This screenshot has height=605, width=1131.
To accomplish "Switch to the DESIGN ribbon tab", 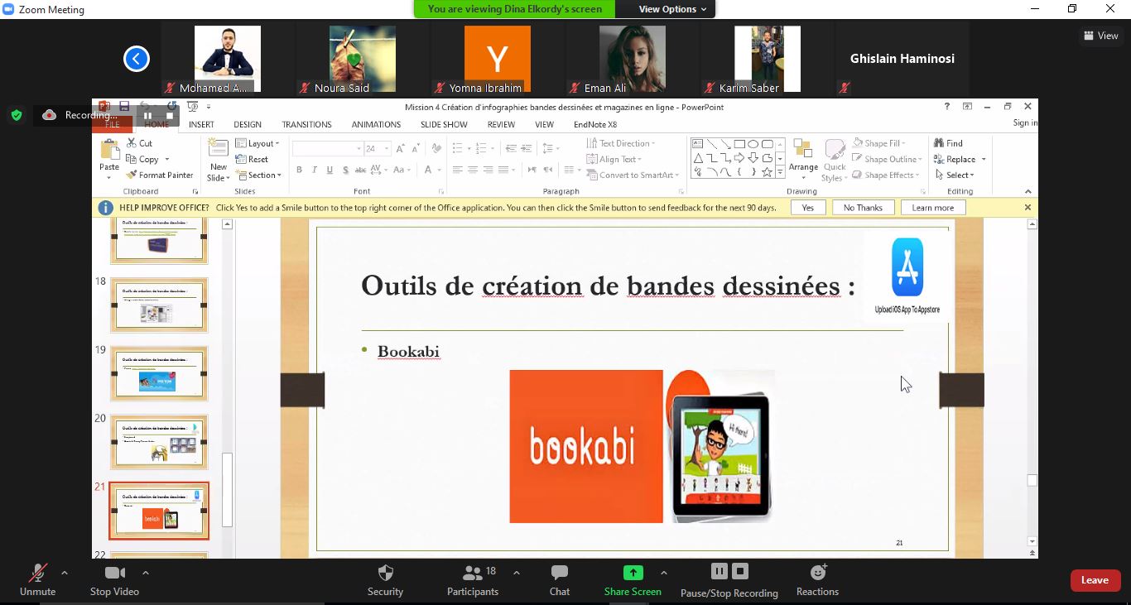I will coord(247,124).
